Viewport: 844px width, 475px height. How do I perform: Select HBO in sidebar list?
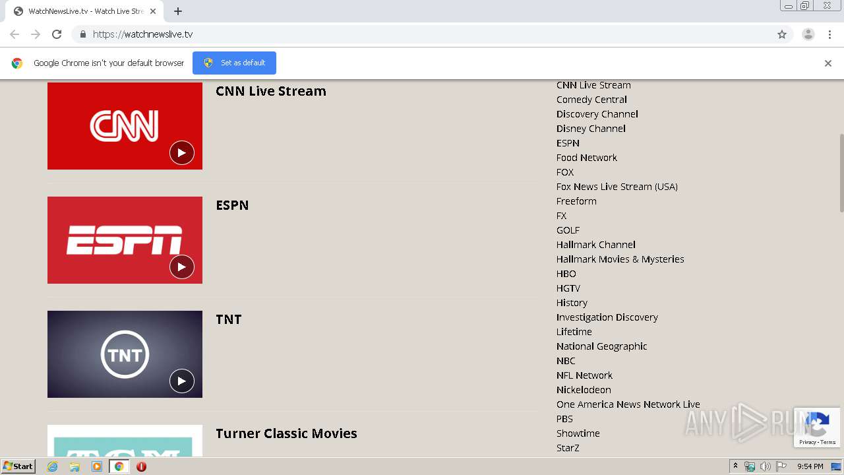(566, 274)
